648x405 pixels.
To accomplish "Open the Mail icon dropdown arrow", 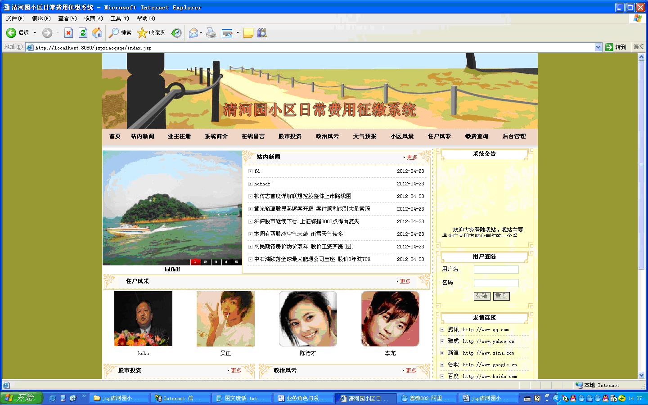I will 201,33.
